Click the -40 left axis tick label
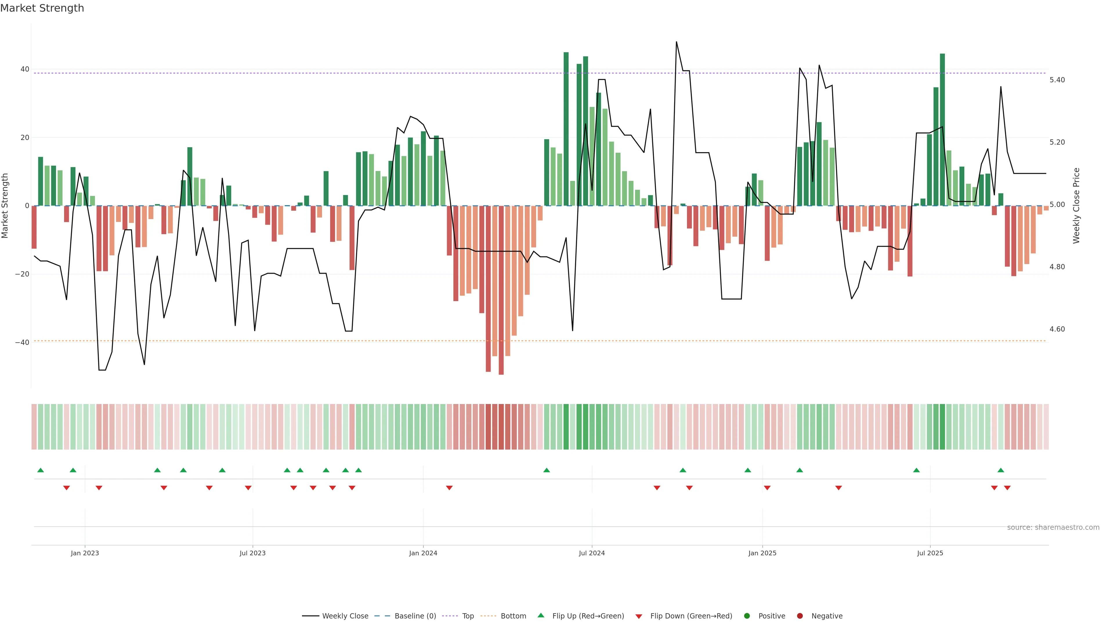Image resolution: width=1114 pixels, height=626 pixels. point(22,343)
